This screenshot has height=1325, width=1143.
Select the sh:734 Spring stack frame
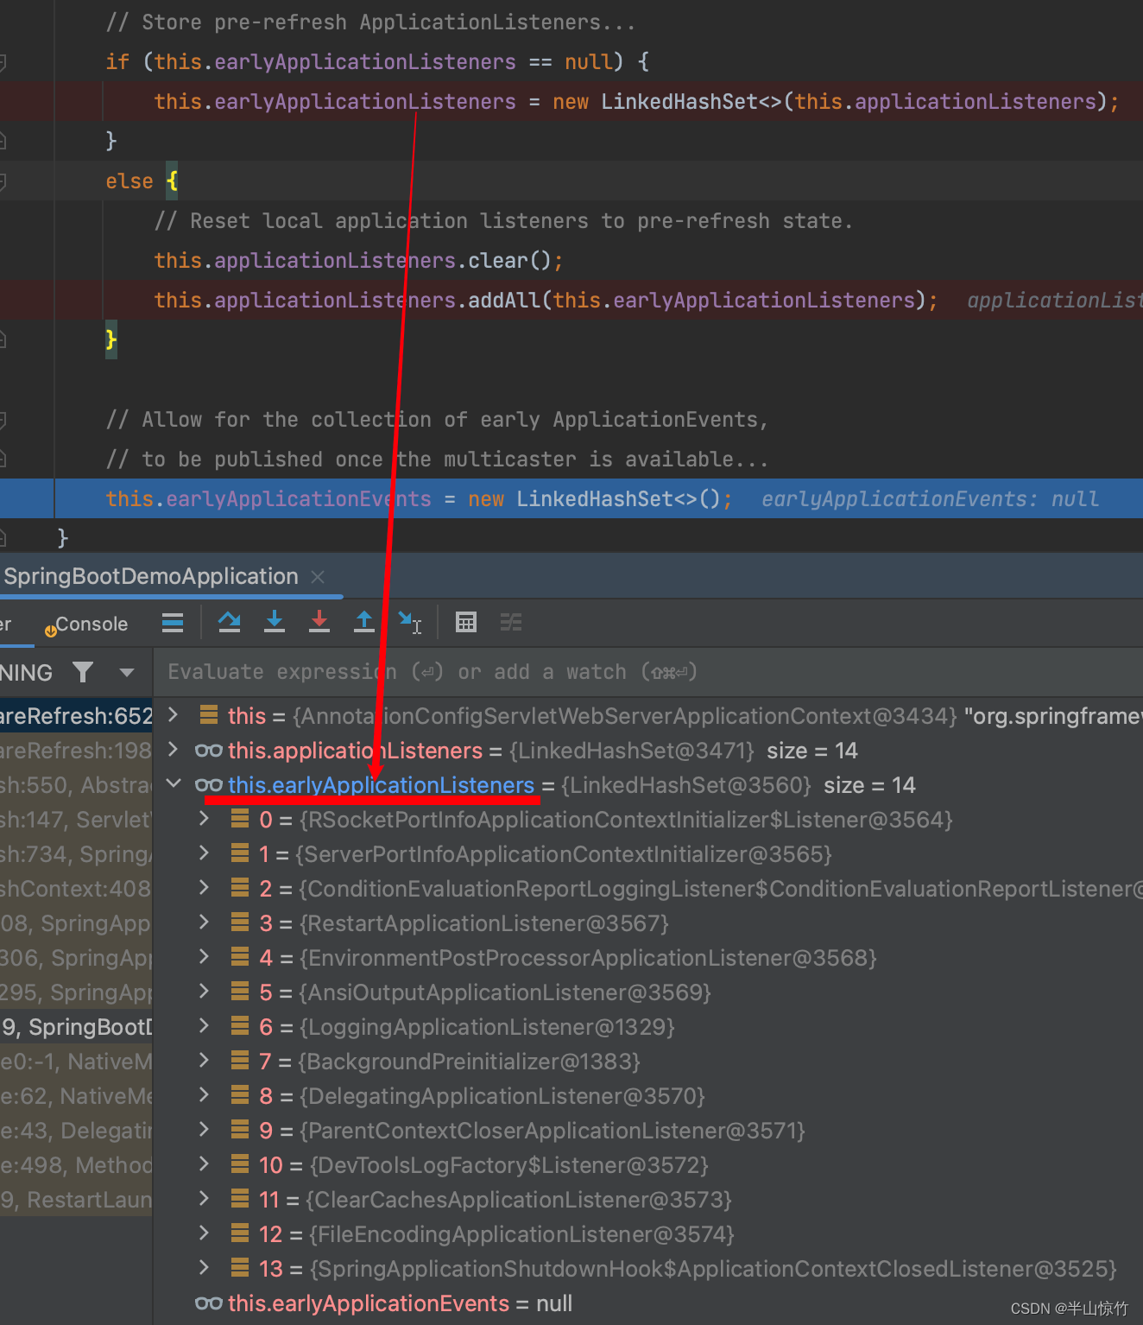(76, 854)
